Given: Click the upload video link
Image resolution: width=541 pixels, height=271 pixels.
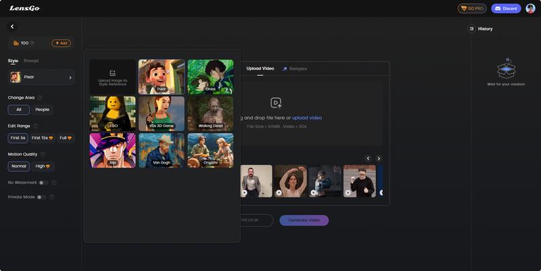Looking at the screenshot, I should [307, 118].
